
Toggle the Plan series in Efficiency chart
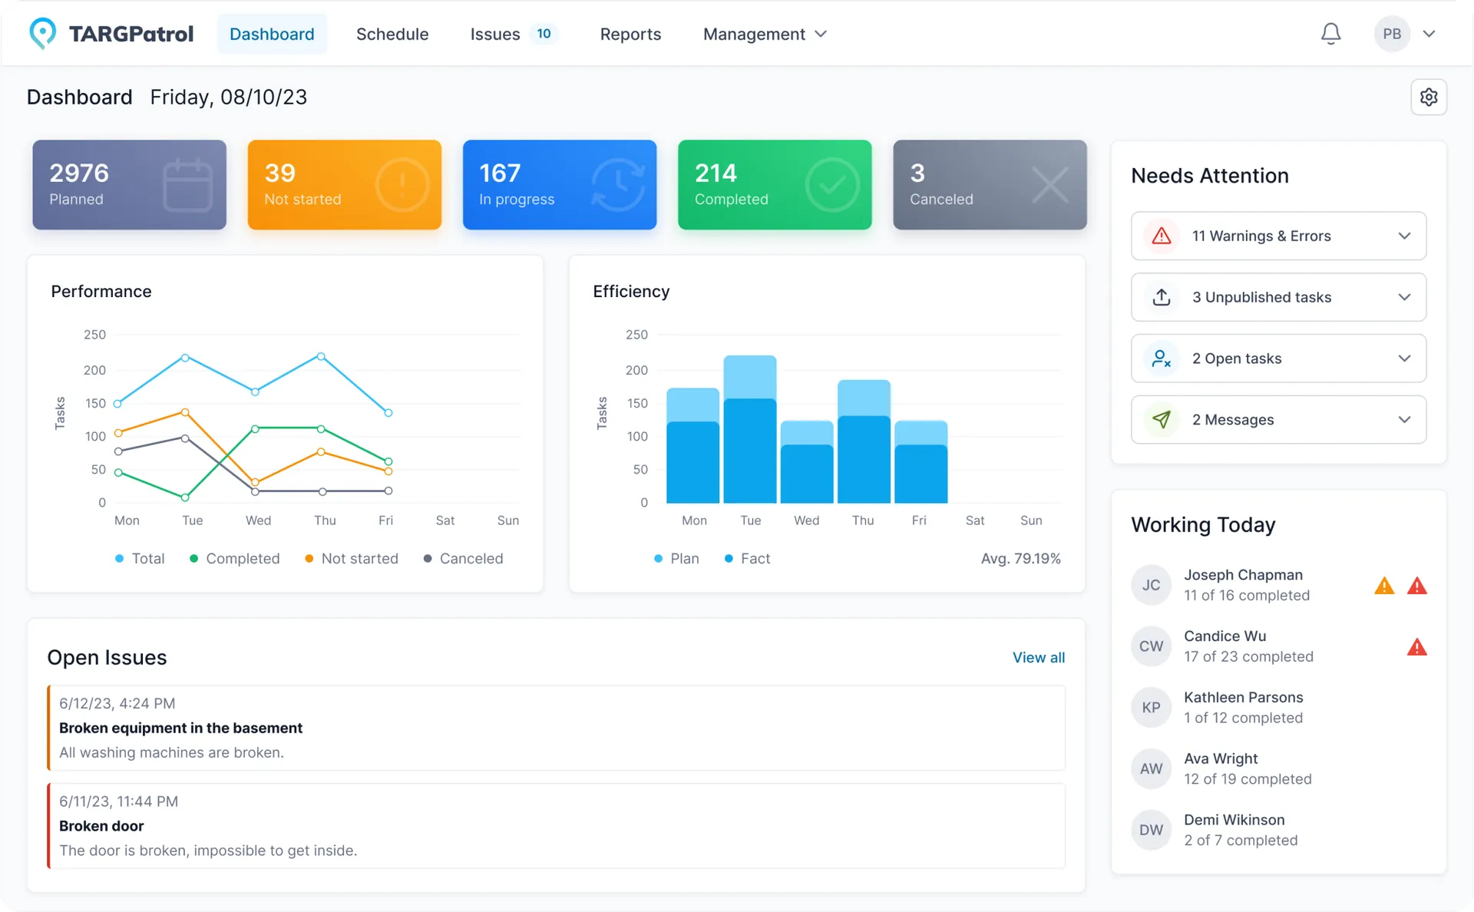(x=676, y=559)
